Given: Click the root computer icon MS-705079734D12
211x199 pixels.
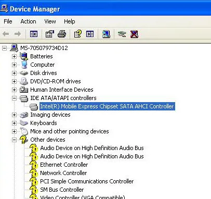Looking at the screenshot, I should (x=14, y=48).
